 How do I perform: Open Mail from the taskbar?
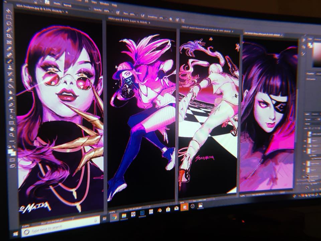pos(176,209)
